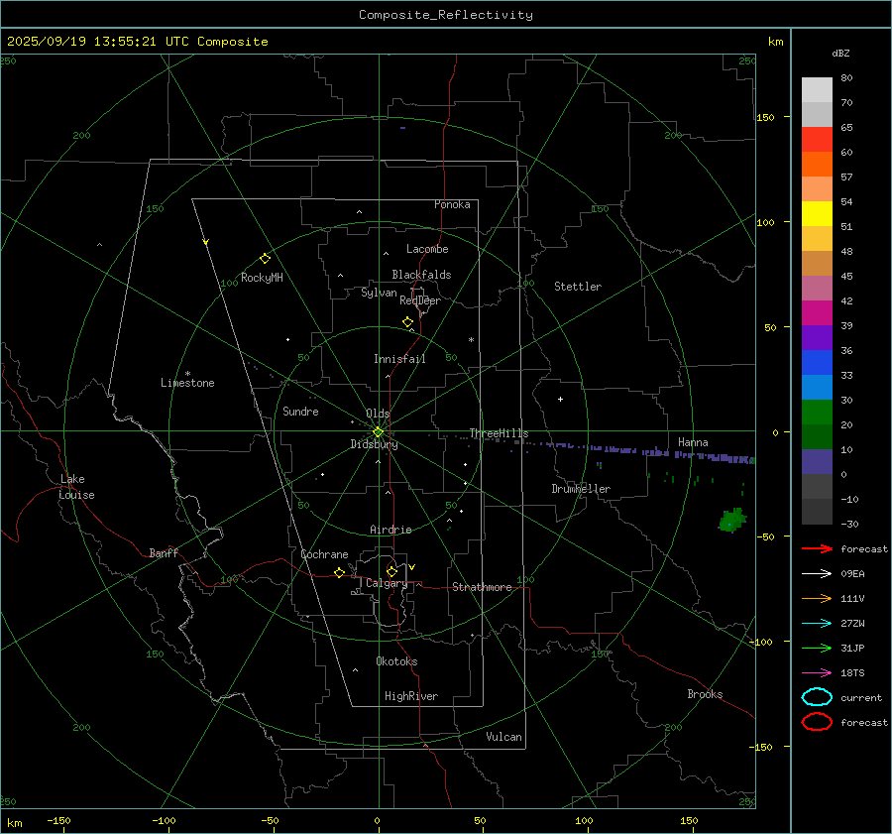
Task: Click the red forecast arrow in legend
Action: point(817,548)
